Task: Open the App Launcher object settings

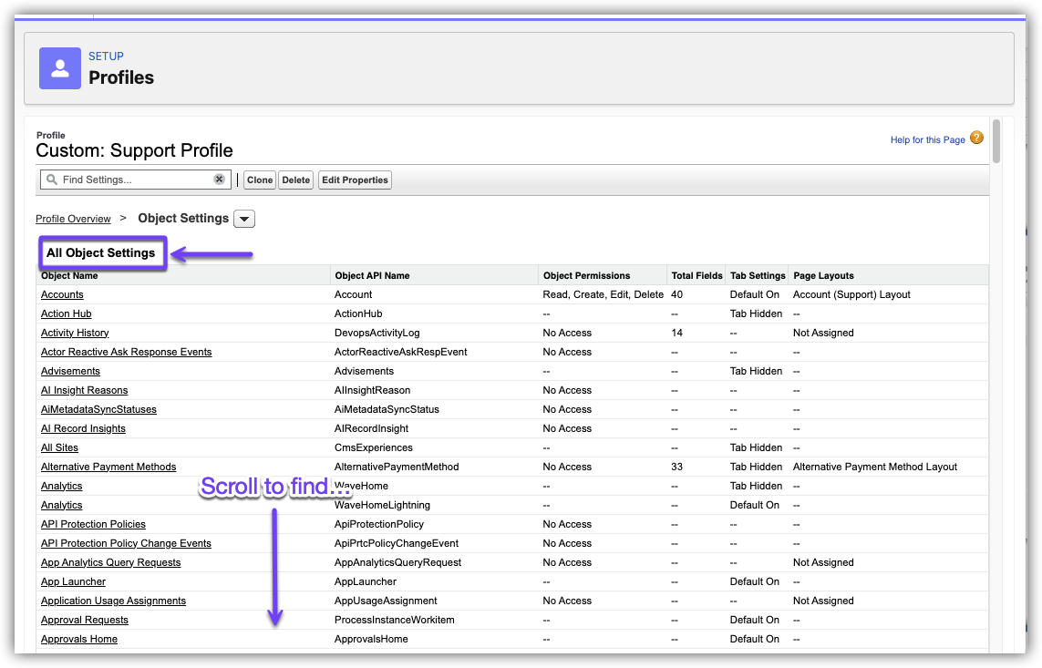Action: point(73,581)
